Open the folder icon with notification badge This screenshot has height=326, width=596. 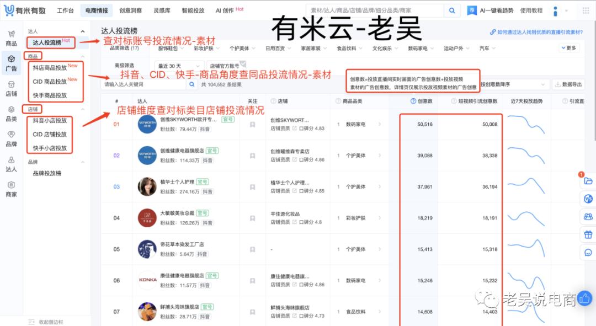(x=587, y=182)
